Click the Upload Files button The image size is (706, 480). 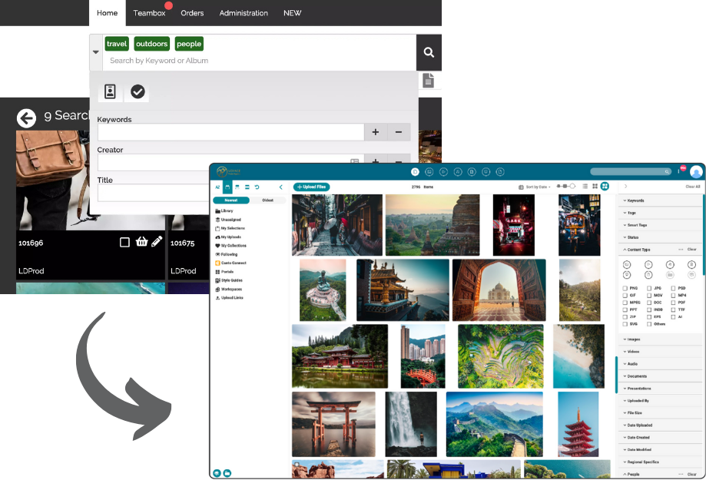coord(312,187)
